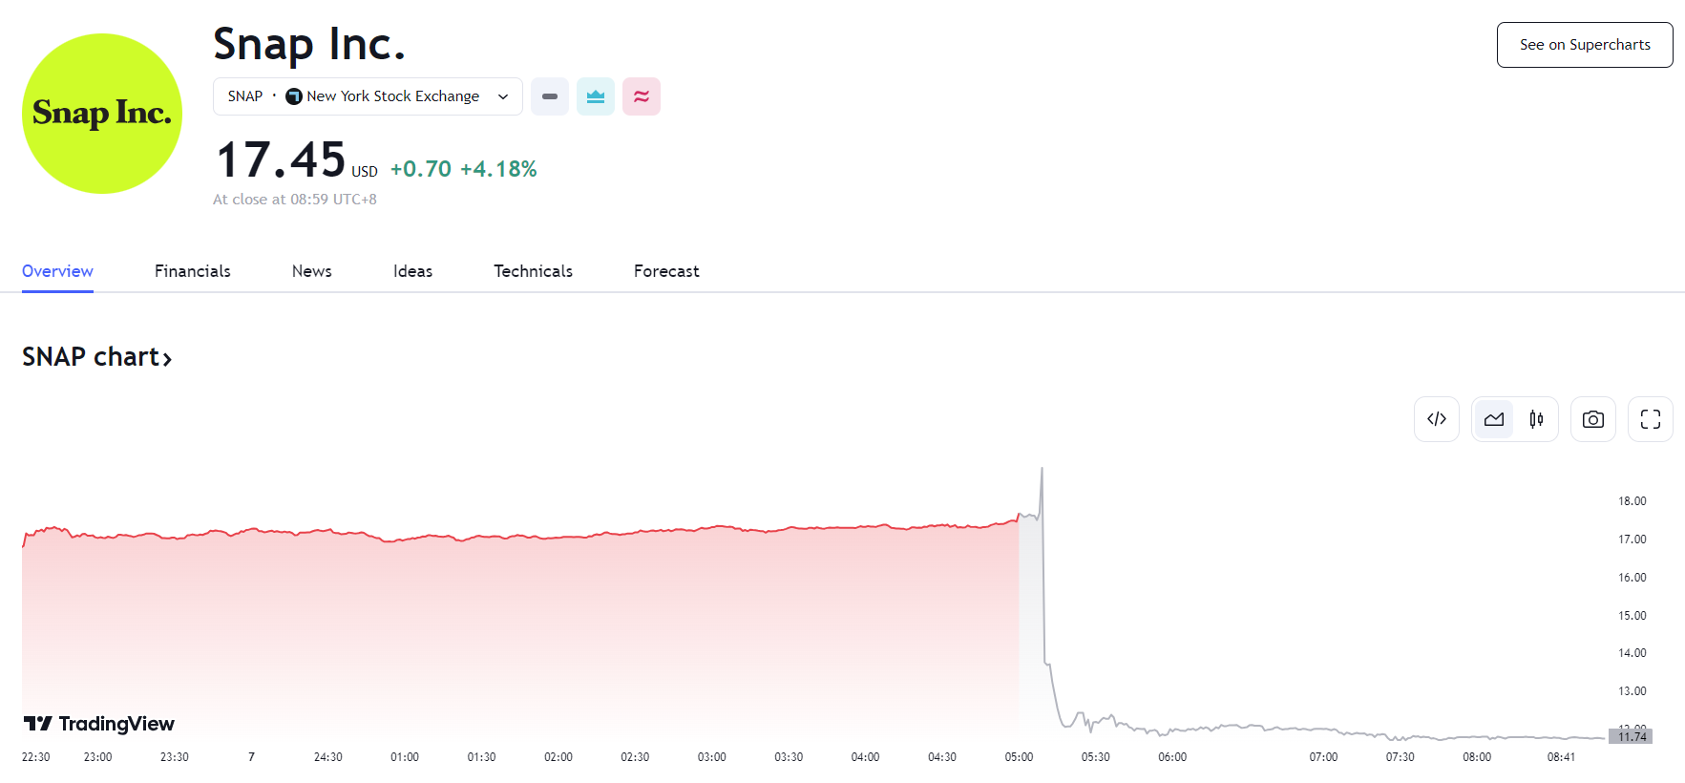1685x783 pixels.
Task: Click the chevron arrow beside New York Stock Exchange
Action: [x=503, y=96]
